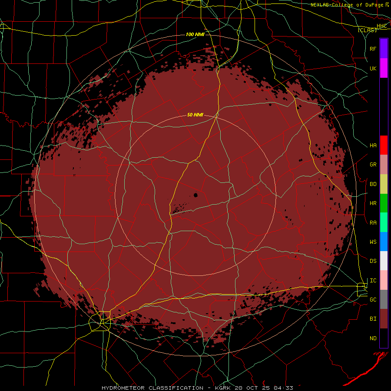Click the magenta UK legend swatch

pyautogui.click(x=384, y=68)
